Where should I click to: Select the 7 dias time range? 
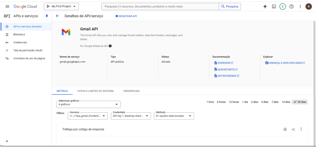pos(275,102)
